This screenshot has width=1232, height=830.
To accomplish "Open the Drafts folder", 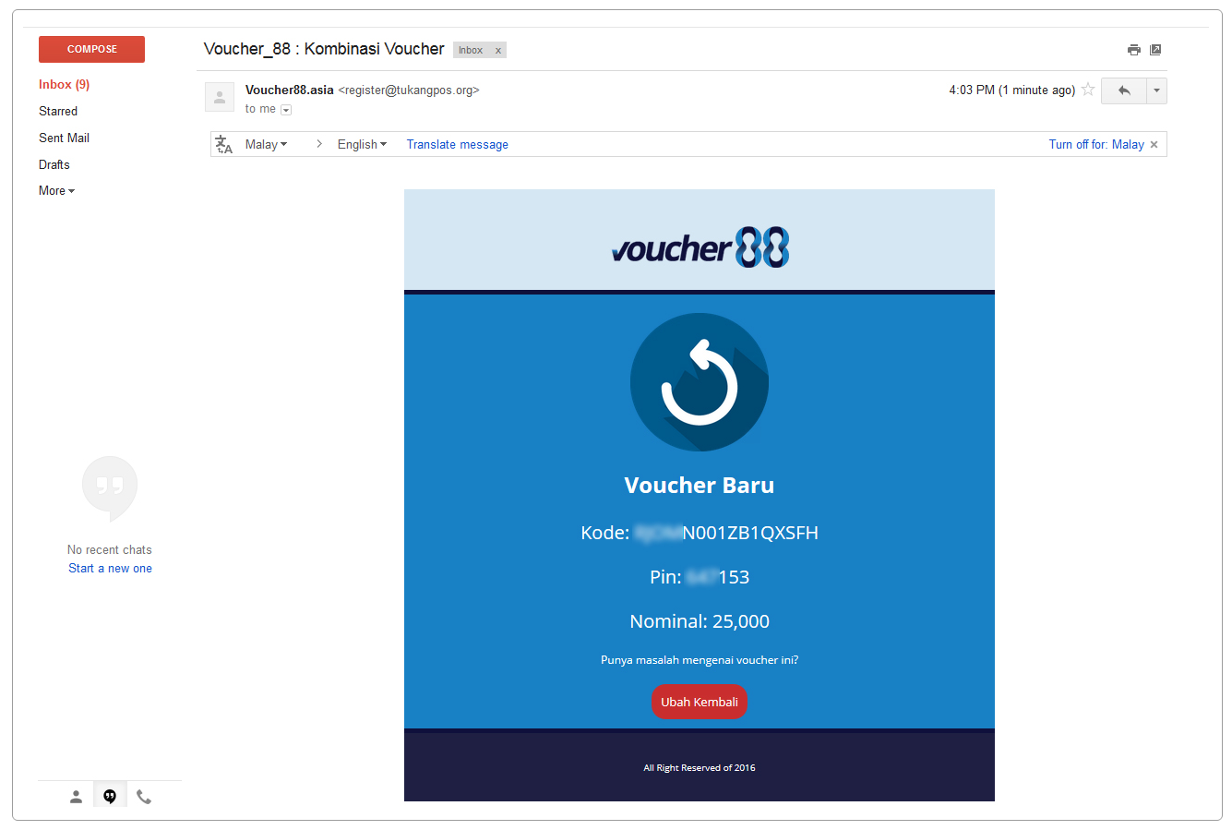I will coord(54,164).
